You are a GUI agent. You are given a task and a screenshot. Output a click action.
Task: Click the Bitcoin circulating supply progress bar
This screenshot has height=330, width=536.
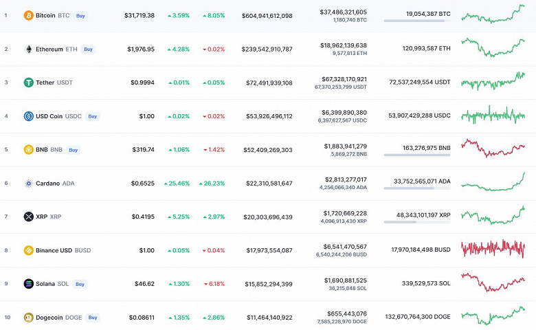click(416, 21)
